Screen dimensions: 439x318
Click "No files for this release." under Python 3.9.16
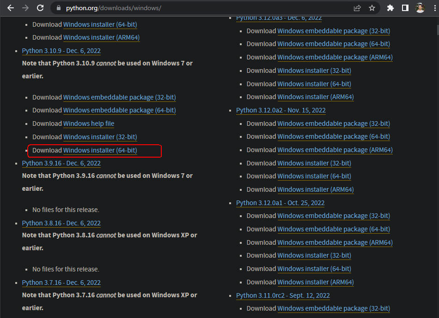(x=66, y=210)
